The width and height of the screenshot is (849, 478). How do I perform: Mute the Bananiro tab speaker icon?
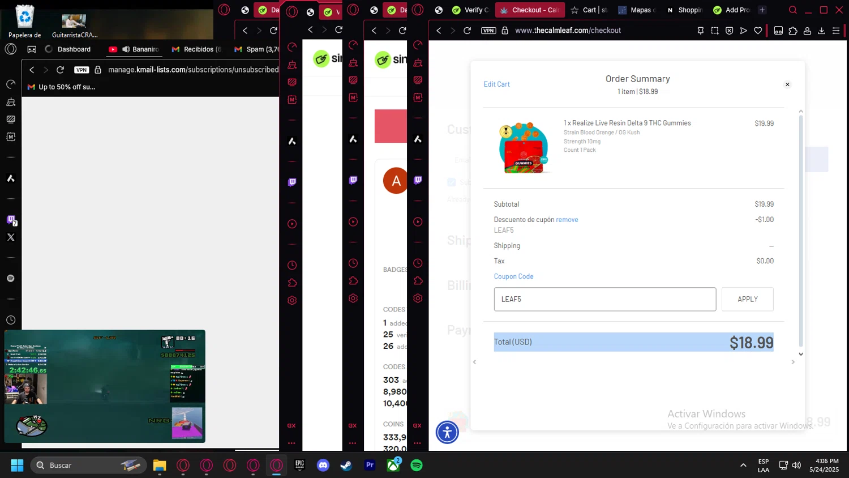[126, 49]
